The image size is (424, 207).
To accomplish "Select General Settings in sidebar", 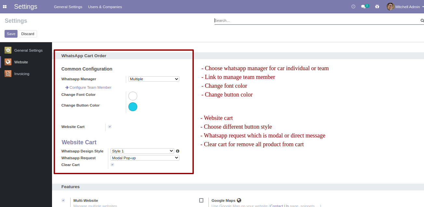I will click(x=26, y=50).
